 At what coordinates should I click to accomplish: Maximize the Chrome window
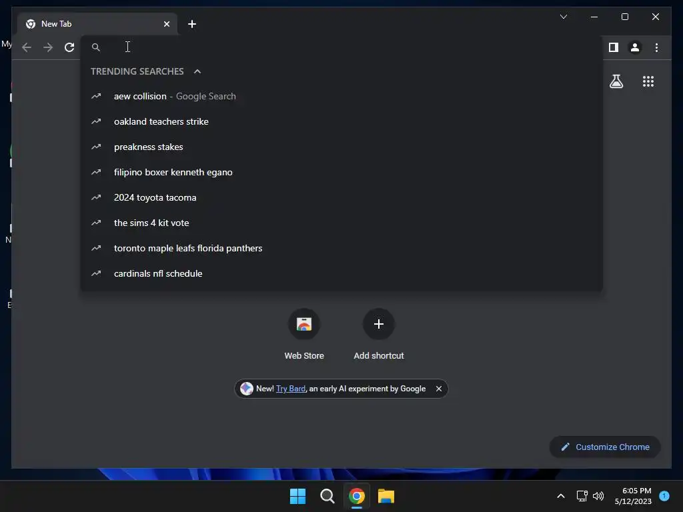pyautogui.click(x=624, y=17)
